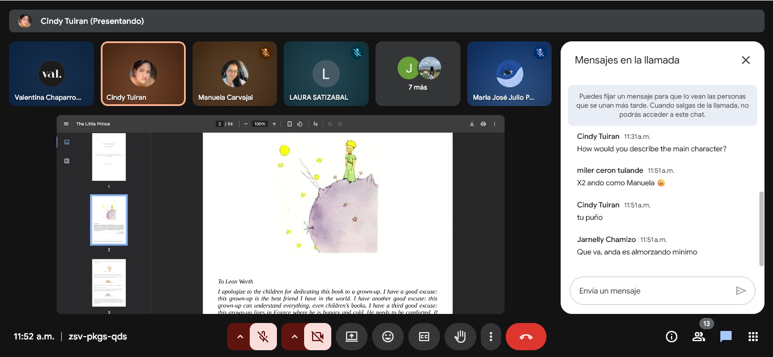773x357 pixels.
Task: Unmute the microphone
Action: pyautogui.click(x=263, y=337)
